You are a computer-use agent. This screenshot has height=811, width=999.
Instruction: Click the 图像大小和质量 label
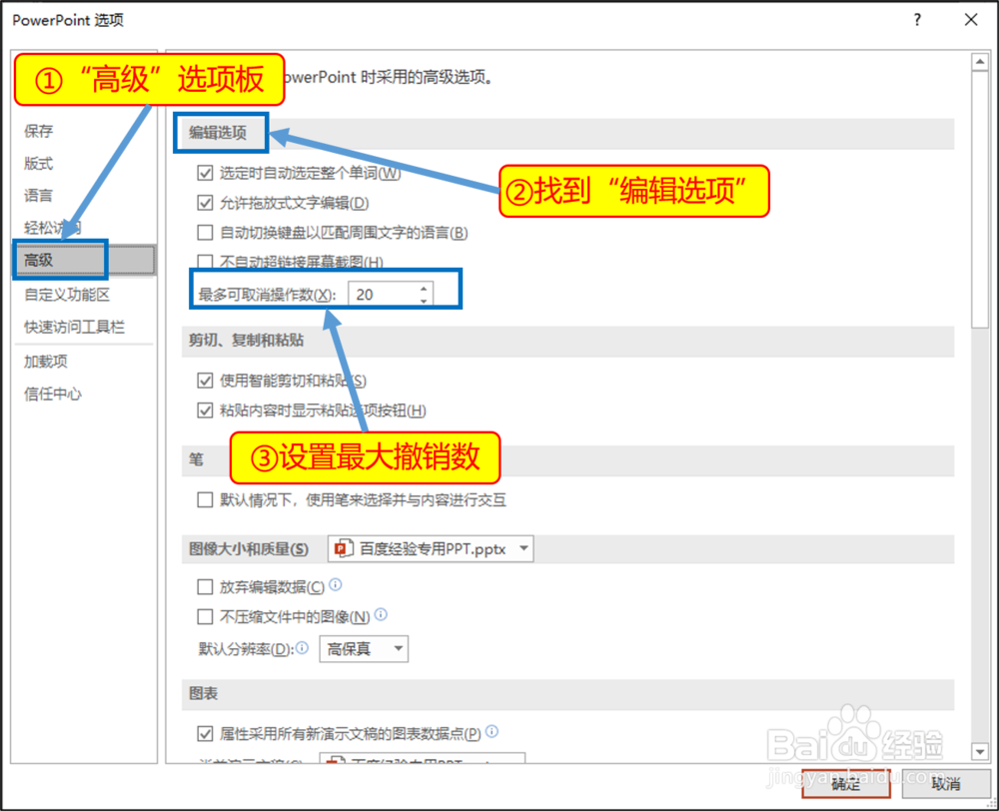[249, 549]
